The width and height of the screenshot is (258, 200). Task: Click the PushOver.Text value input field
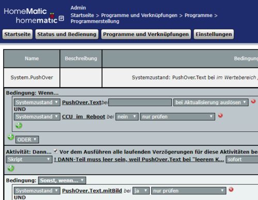[x=140, y=102]
